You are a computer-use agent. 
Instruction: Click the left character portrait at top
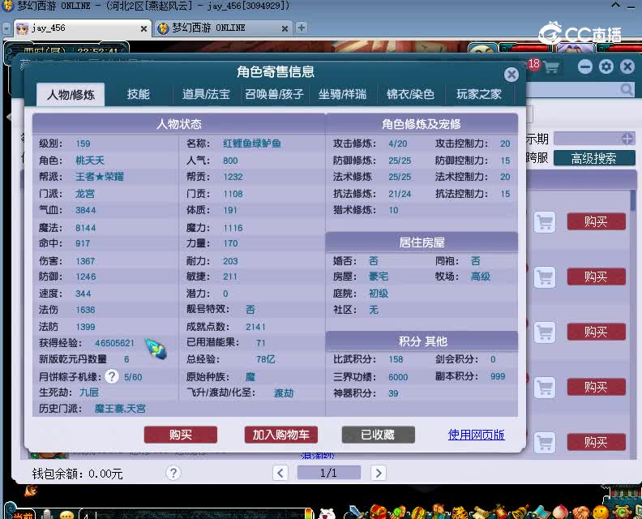coord(482,48)
